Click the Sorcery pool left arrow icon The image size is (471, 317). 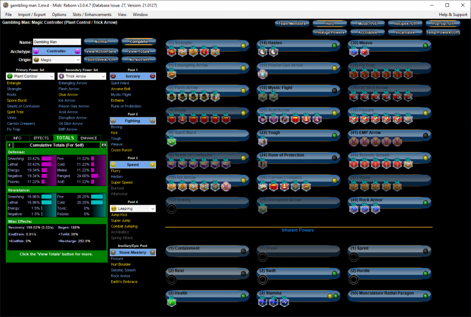(x=114, y=76)
